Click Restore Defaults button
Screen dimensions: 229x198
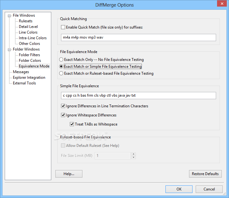tap(205, 174)
